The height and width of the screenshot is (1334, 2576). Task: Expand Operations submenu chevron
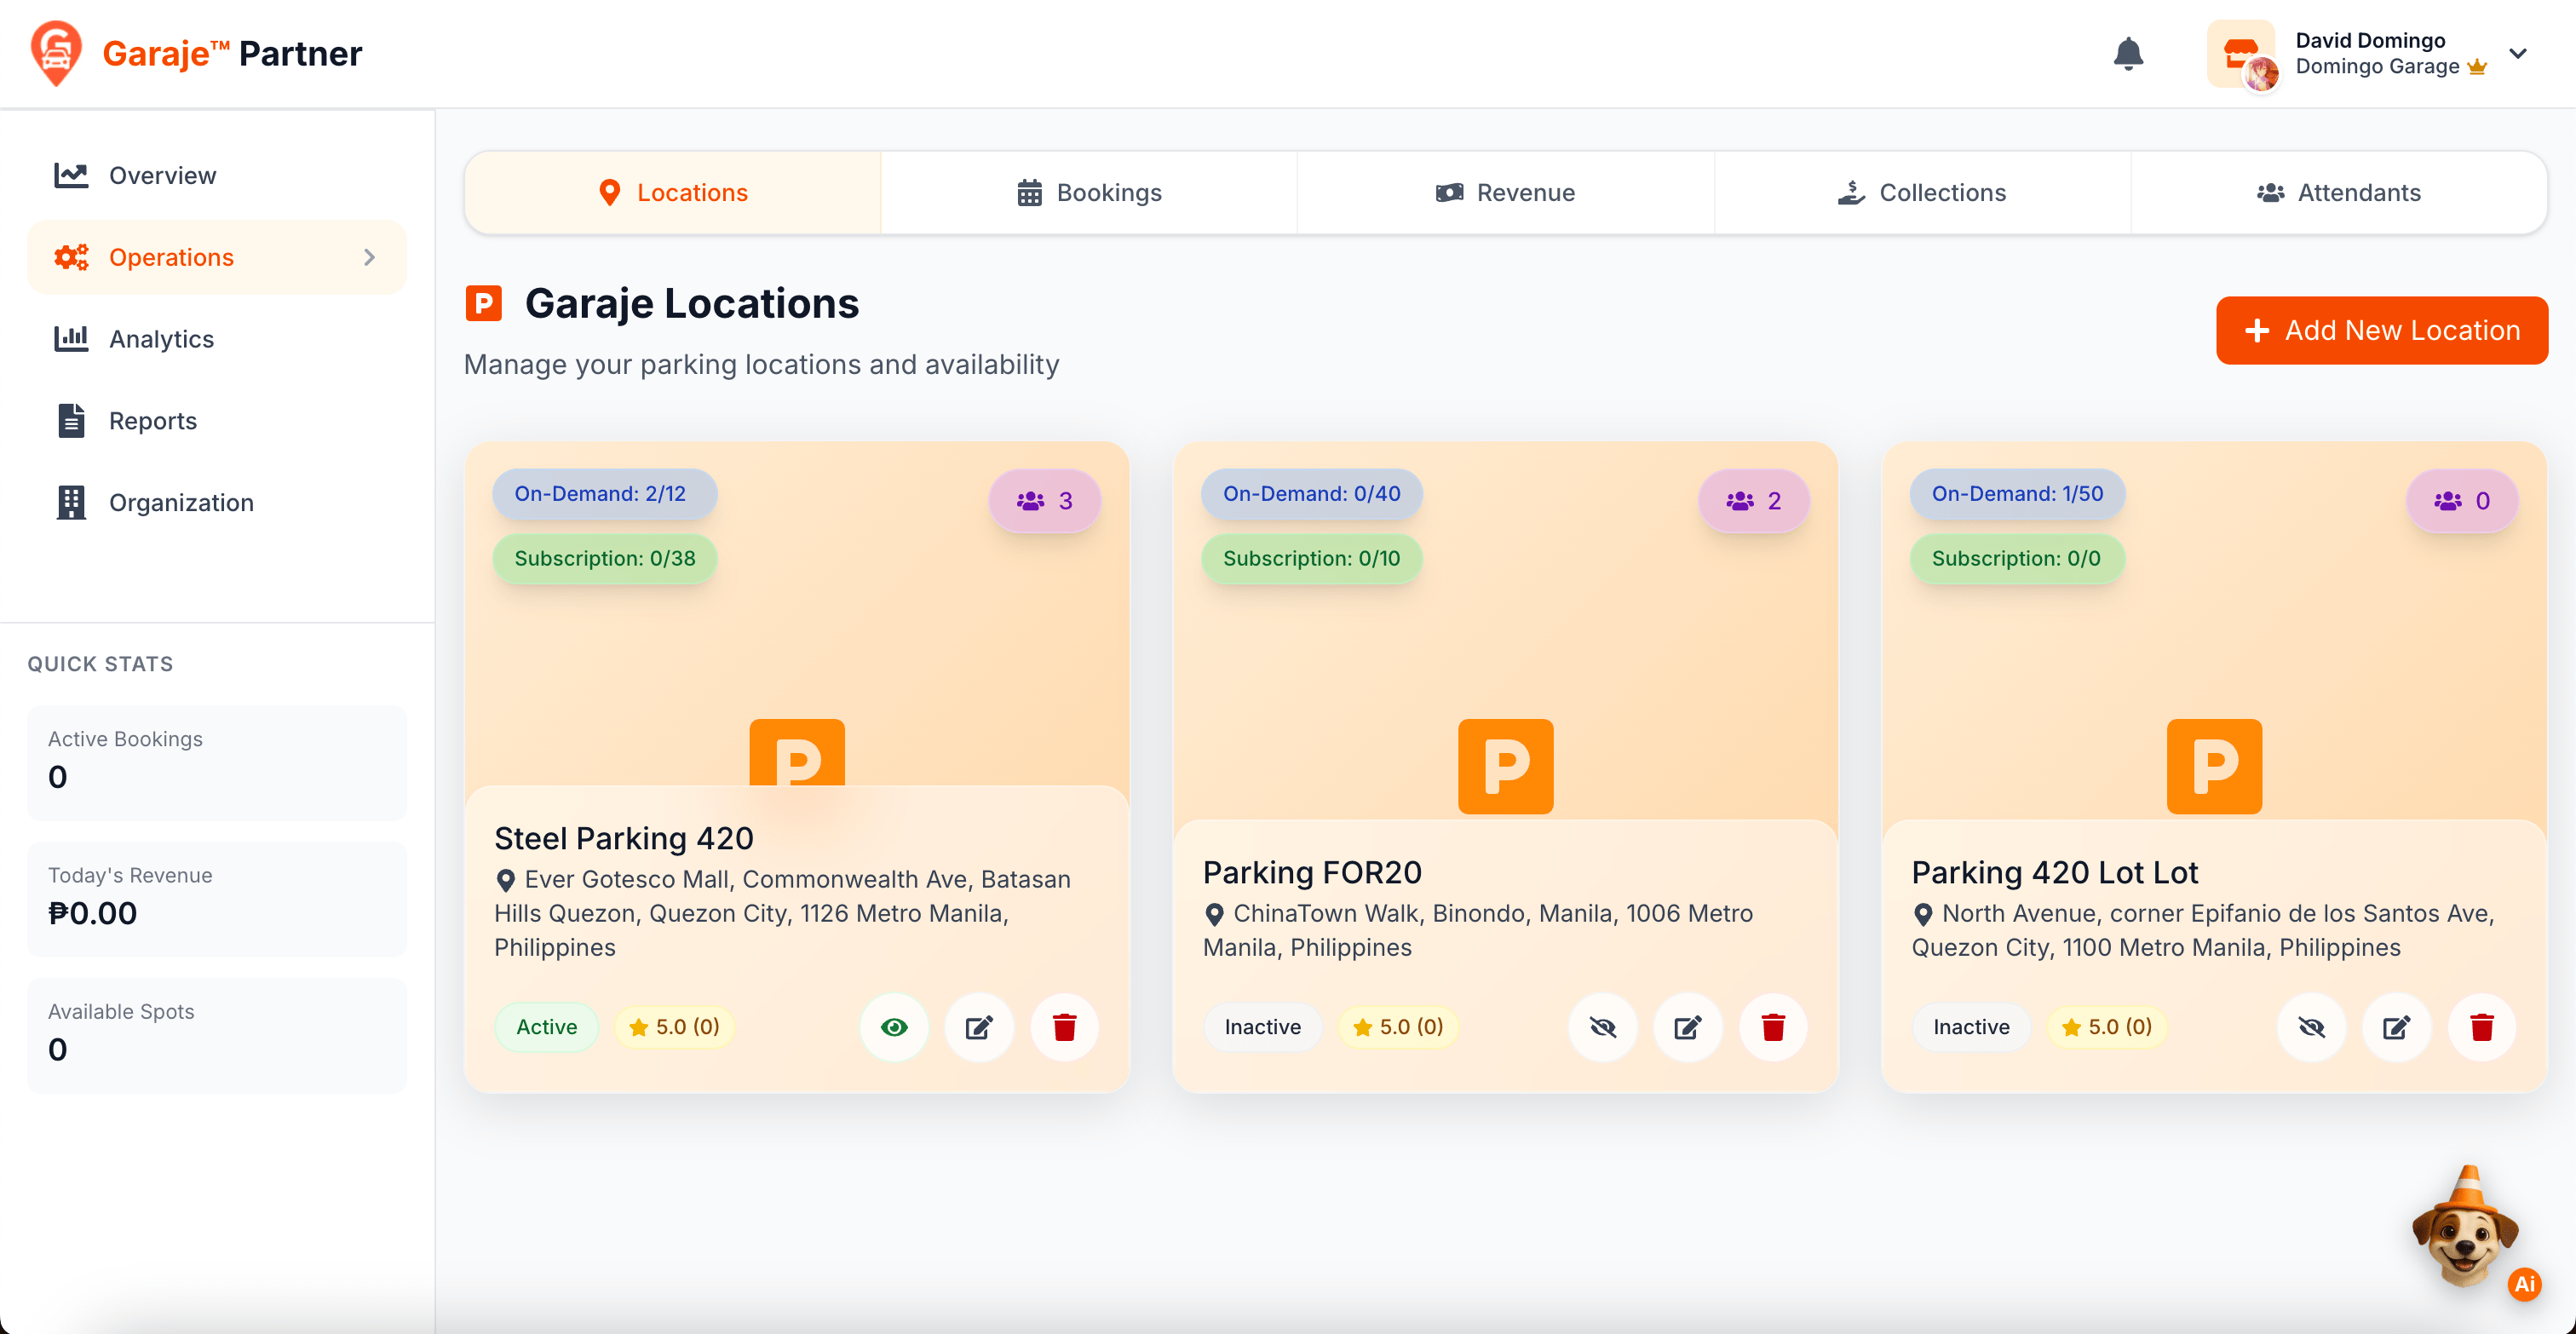pyautogui.click(x=369, y=258)
